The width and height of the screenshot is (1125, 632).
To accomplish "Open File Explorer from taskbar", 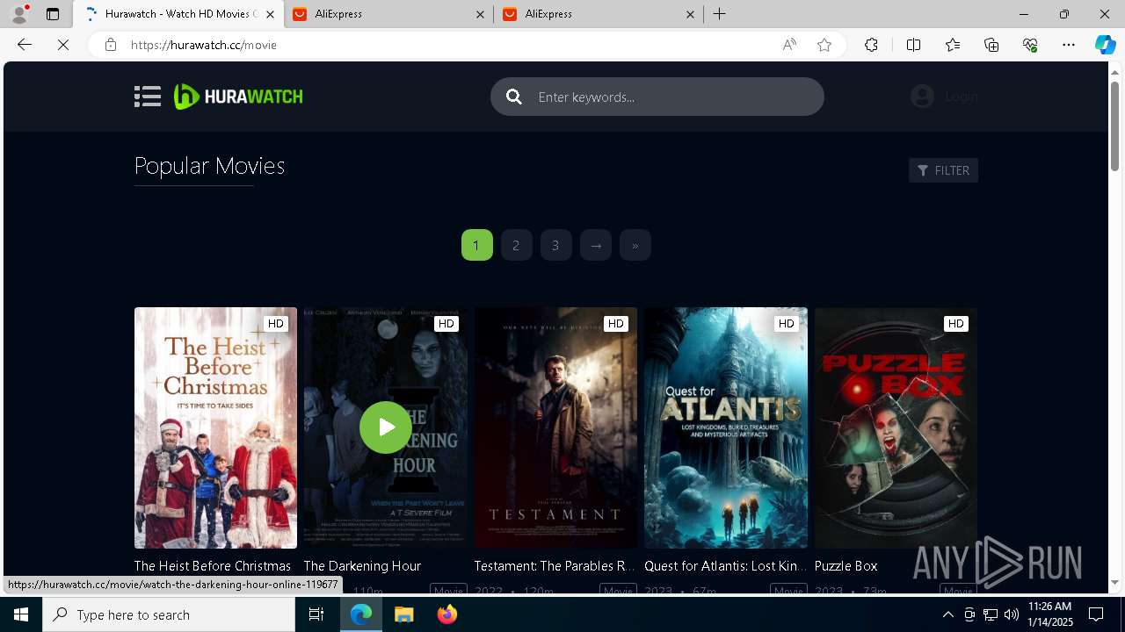I will point(403,614).
